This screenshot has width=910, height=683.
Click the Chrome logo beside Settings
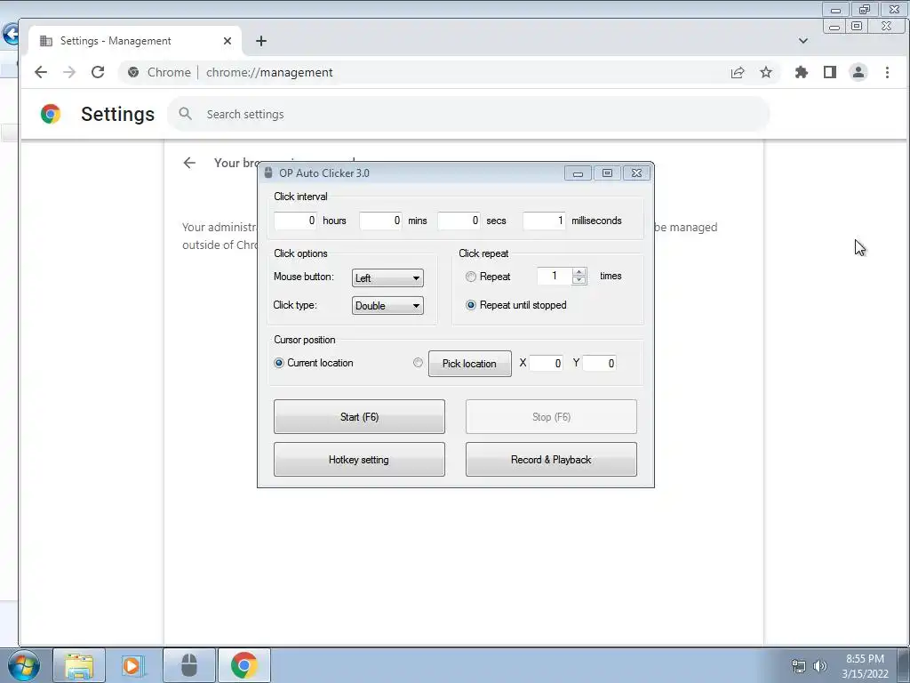51,114
